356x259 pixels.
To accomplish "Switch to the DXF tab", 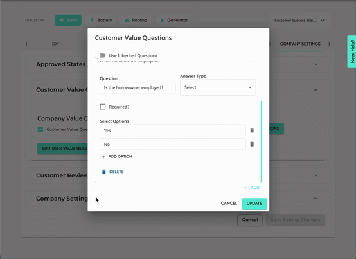I will tap(56, 44).
